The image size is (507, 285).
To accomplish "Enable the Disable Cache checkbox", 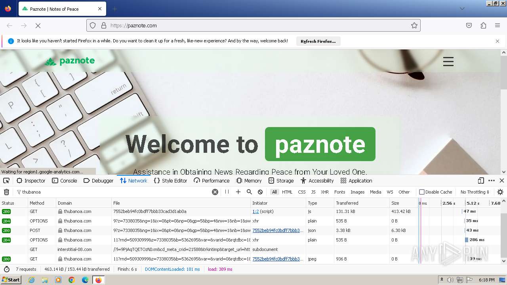I will click(422, 192).
